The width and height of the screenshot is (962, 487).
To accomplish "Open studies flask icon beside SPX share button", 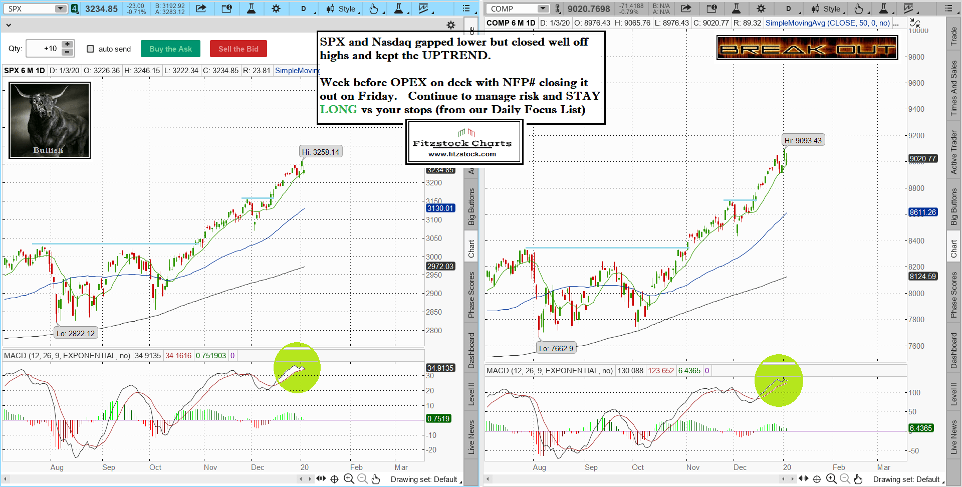I will point(251,9).
